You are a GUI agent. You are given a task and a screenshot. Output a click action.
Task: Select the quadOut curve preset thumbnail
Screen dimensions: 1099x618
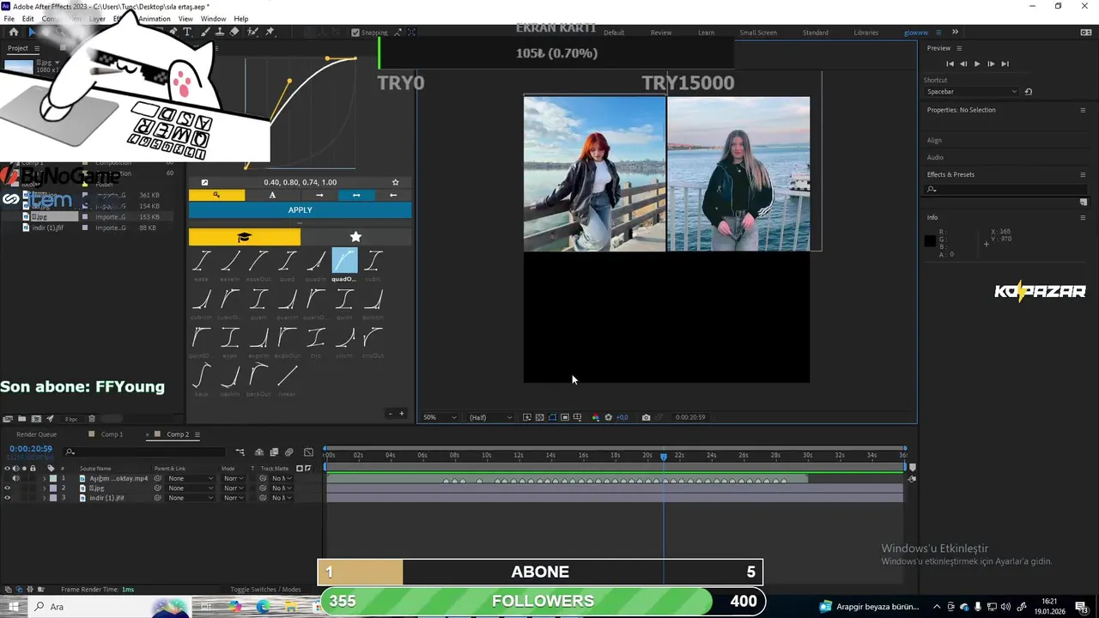[x=344, y=261]
